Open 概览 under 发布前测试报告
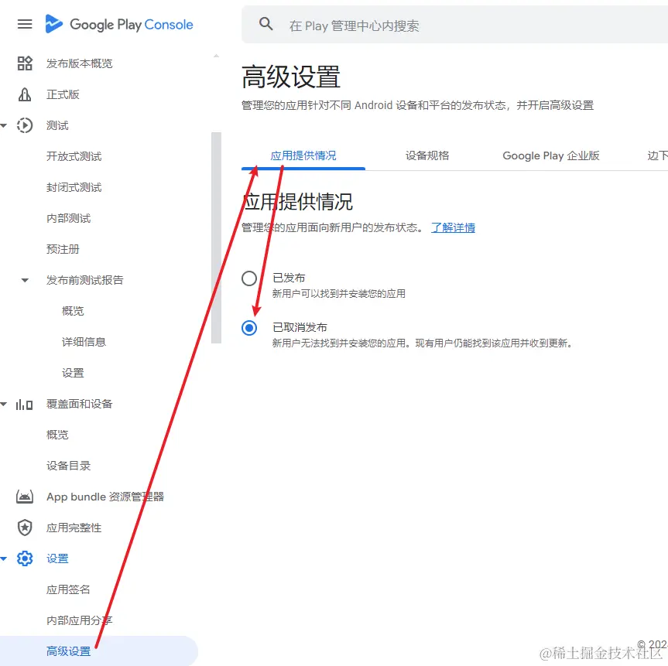The width and height of the screenshot is (668, 666). point(73,311)
